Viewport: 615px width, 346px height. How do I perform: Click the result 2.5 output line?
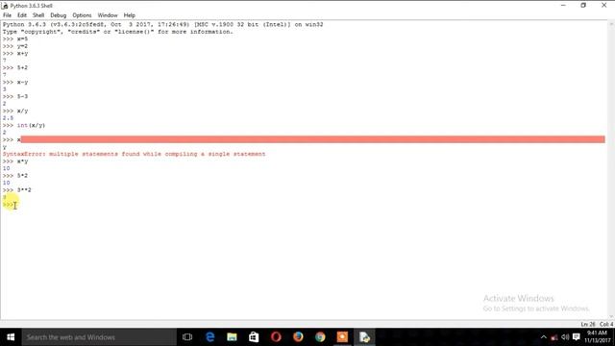click(x=8, y=118)
